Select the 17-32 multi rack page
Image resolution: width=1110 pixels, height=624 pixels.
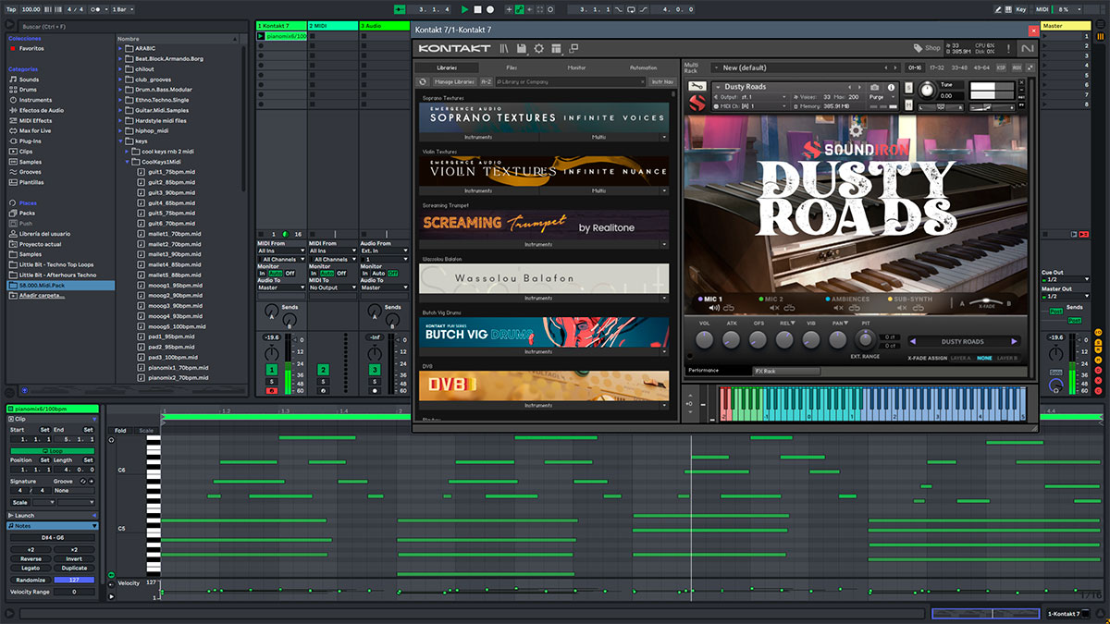pyautogui.click(x=937, y=67)
